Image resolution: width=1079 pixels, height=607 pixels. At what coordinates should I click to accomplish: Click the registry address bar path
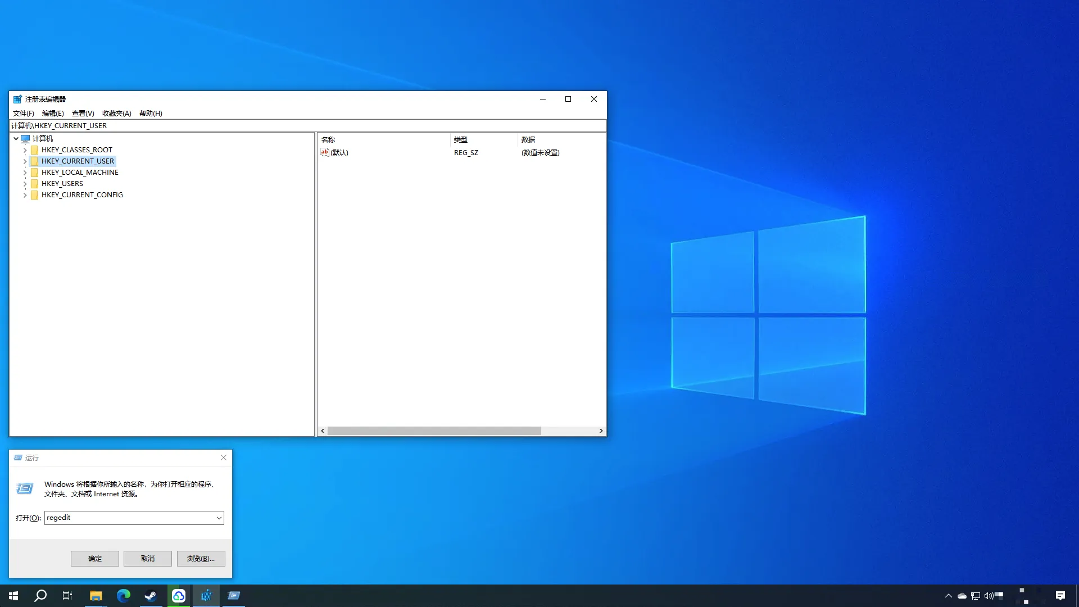(x=308, y=126)
